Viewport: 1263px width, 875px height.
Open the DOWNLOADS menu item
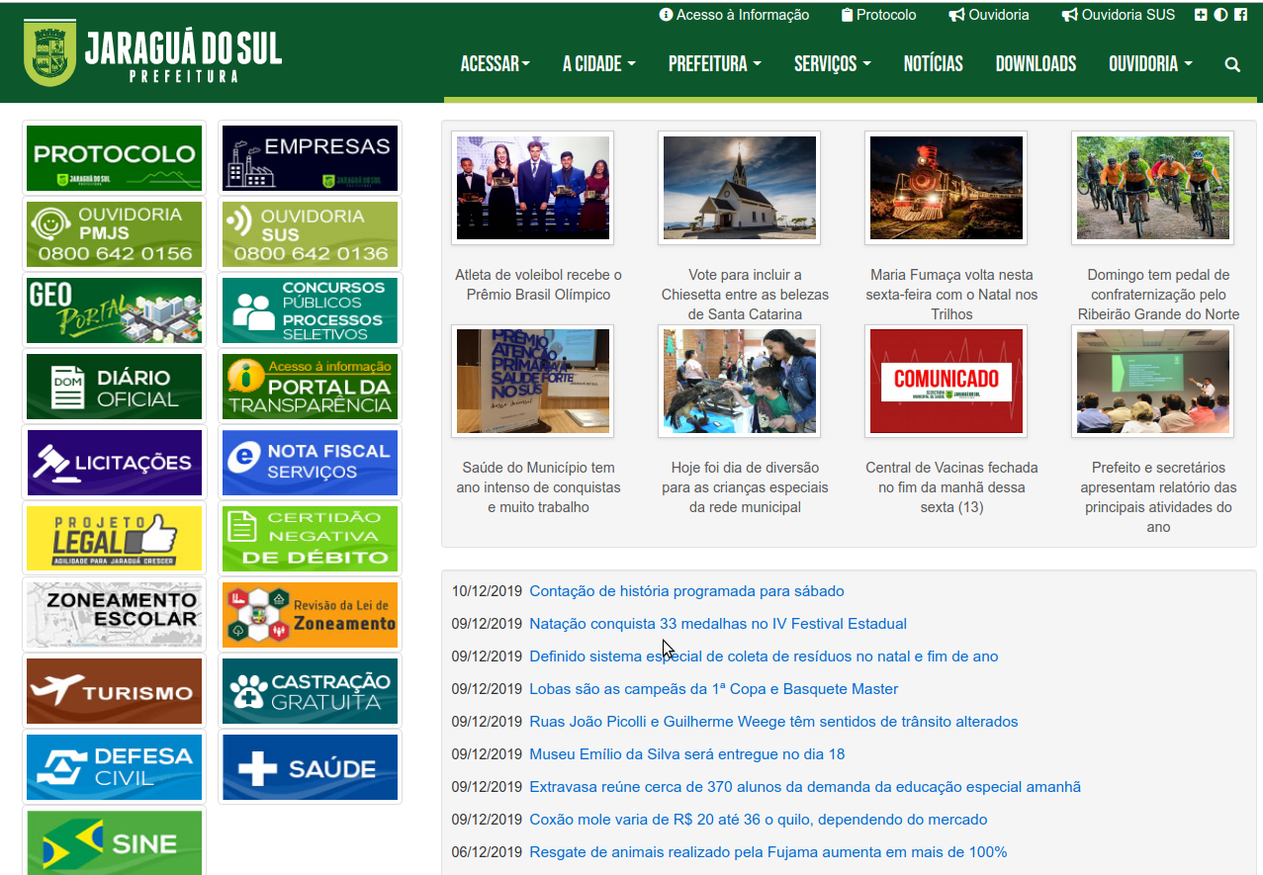click(x=1036, y=64)
